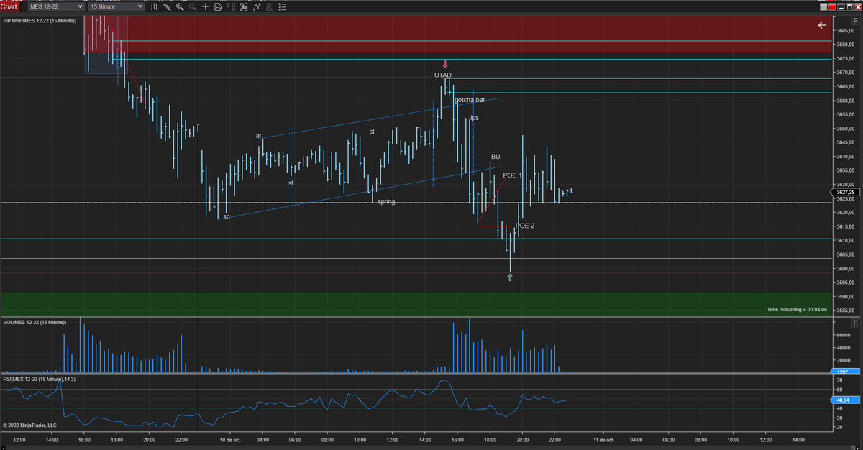Open the 15 Minute interval dropdown
The image size is (863, 450).
(x=116, y=6)
